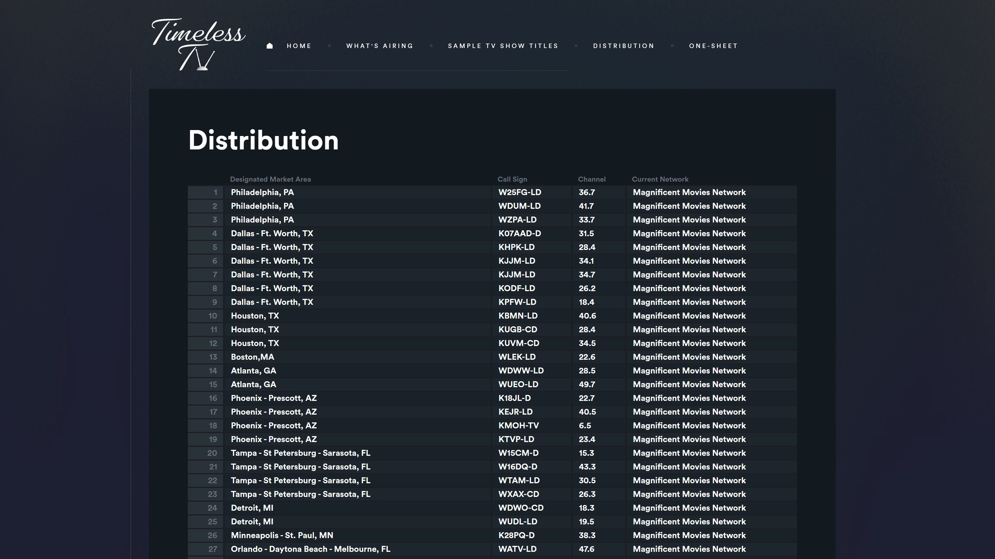The width and height of the screenshot is (995, 559).
Task: Click Philadelphia, PA in row 2
Action: [x=262, y=206]
